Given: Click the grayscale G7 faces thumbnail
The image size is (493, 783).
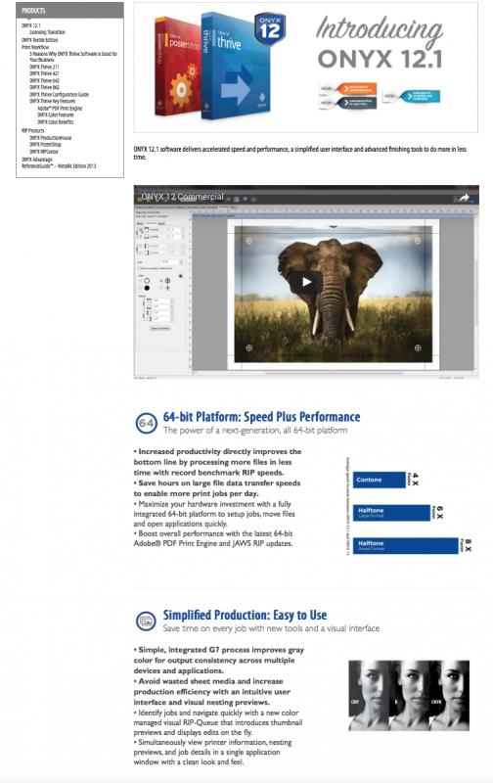Looking at the screenshot, I should coord(409,696).
